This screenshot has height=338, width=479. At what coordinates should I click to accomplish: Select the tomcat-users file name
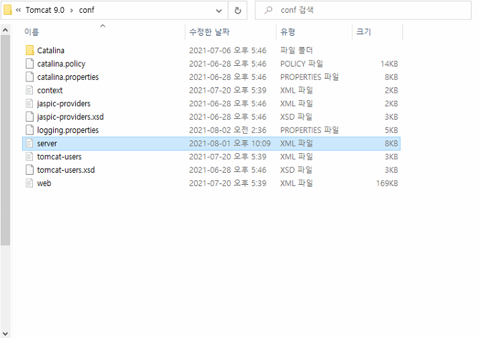pyautogui.click(x=59, y=157)
